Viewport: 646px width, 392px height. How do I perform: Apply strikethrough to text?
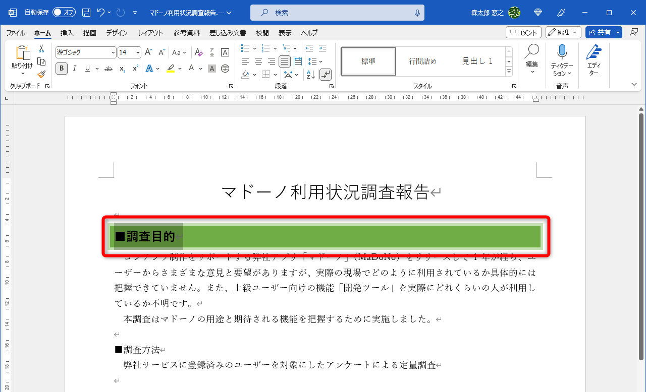(108, 68)
